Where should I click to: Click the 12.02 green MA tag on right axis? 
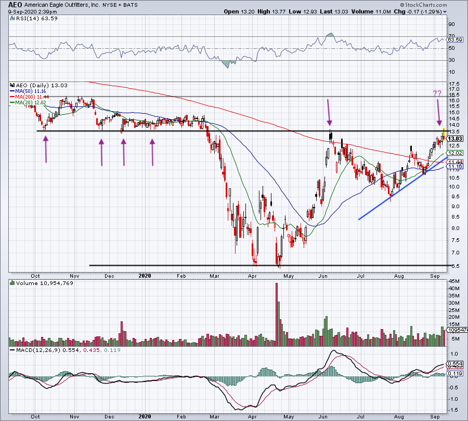(x=455, y=153)
